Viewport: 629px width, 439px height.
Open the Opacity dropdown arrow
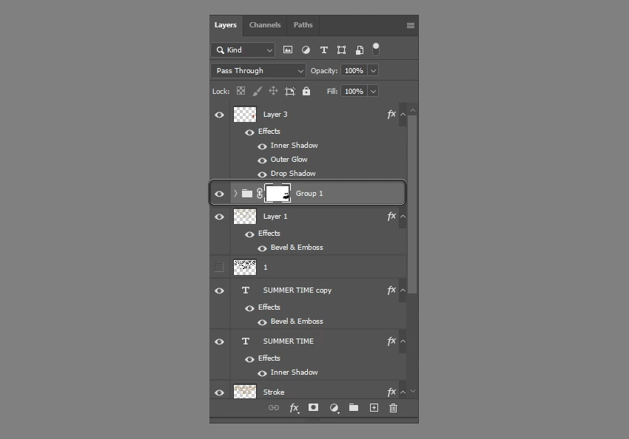tap(374, 70)
